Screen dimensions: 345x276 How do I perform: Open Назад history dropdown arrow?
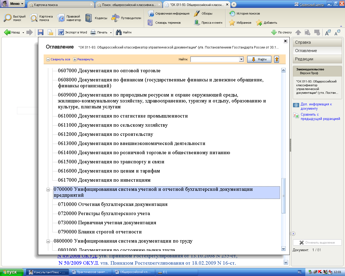[x=23, y=33]
